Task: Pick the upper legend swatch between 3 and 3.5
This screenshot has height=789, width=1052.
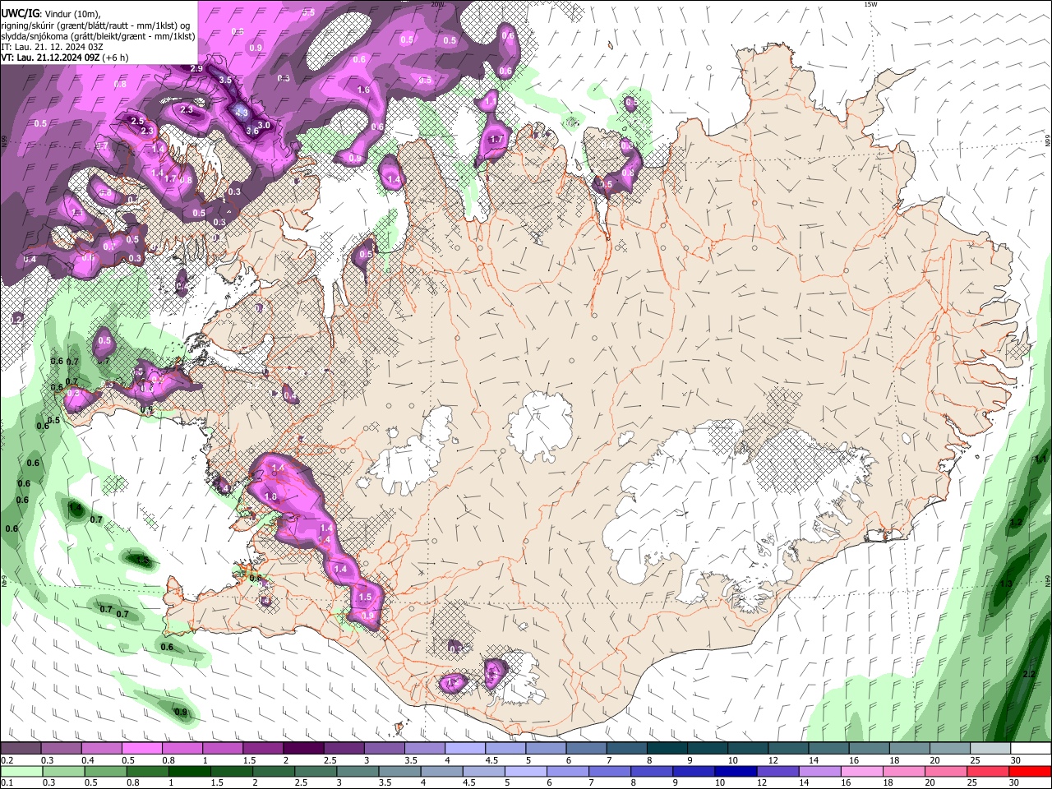Action: [384, 748]
